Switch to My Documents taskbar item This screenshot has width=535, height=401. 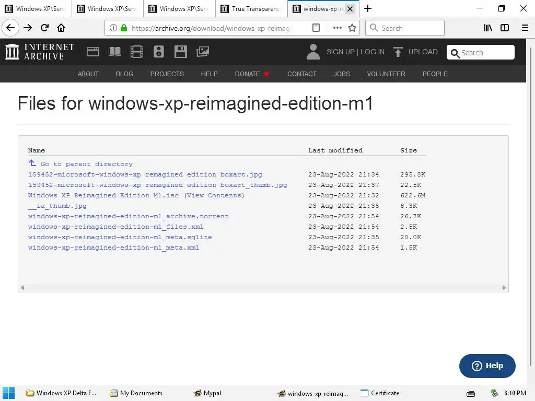(136, 393)
